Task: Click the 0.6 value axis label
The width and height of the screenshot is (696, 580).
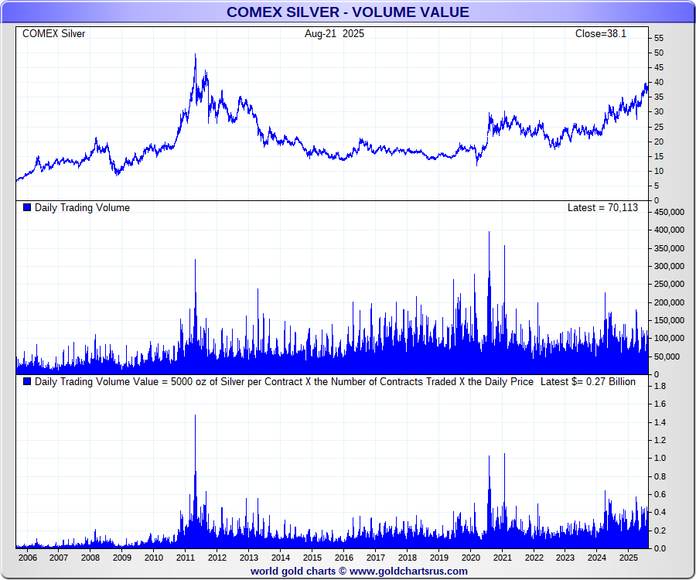Action: point(660,494)
